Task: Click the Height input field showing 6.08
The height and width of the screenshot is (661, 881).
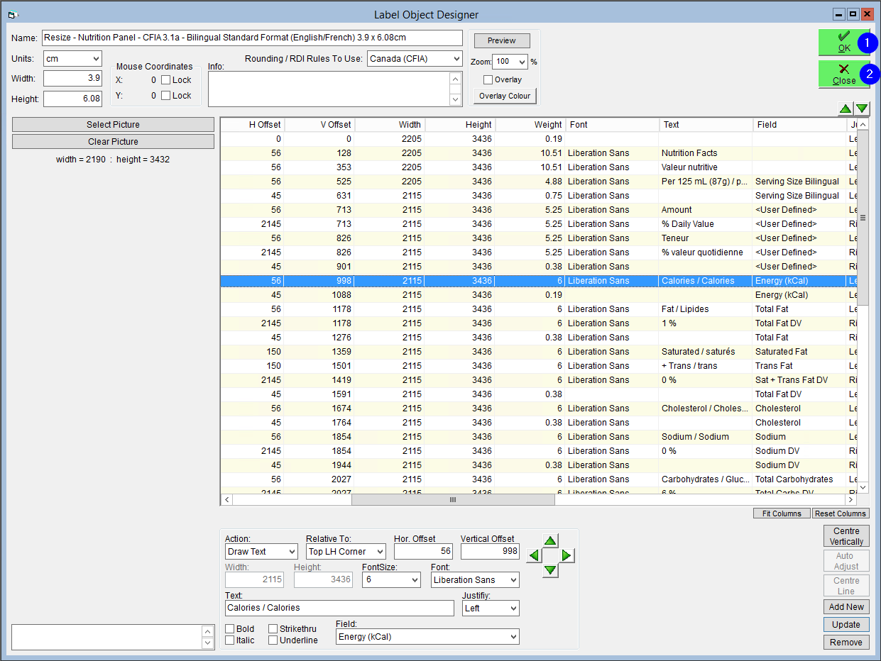Action: [72, 99]
